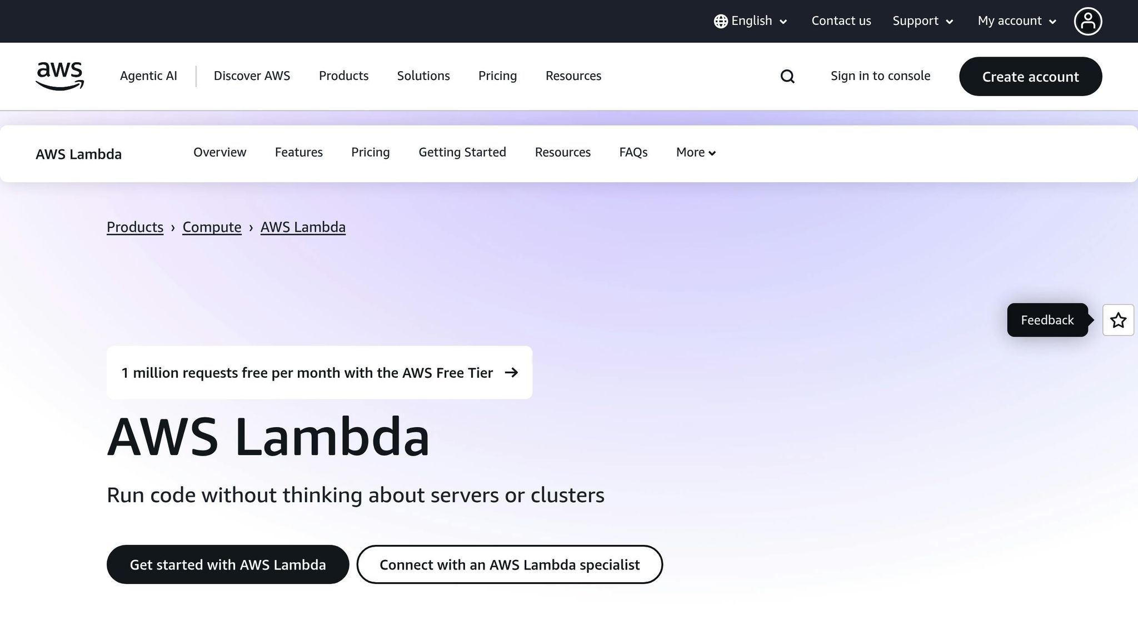Go to the Lambda Overview tab
The image size is (1138, 640).
(219, 152)
